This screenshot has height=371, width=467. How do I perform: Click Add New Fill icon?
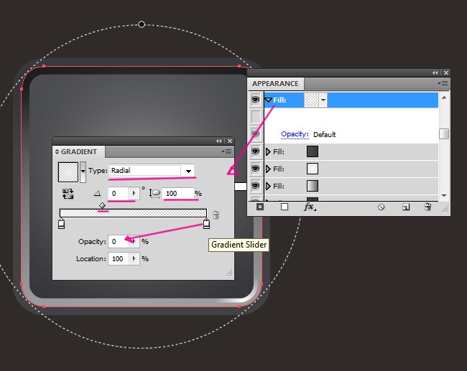(285, 207)
